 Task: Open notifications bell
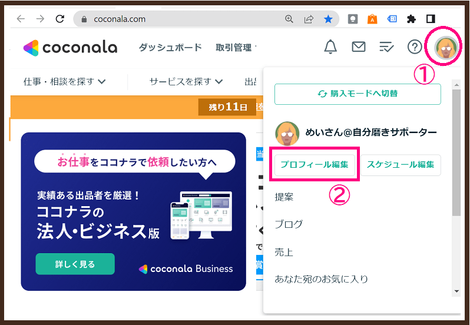(x=330, y=47)
